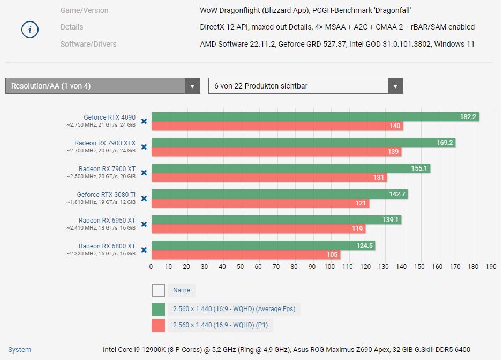Image resolution: width=503 pixels, height=360 pixels.
Task: Remove Geforce RTX 3080 Ti via X icon
Action: [x=144, y=199]
